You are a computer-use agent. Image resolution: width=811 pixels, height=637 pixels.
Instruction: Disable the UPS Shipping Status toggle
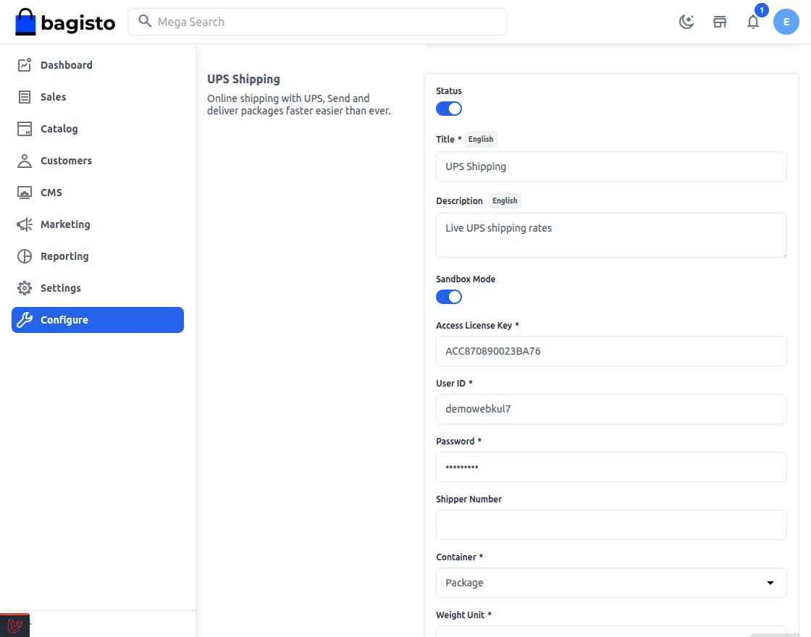click(x=448, y=109)
